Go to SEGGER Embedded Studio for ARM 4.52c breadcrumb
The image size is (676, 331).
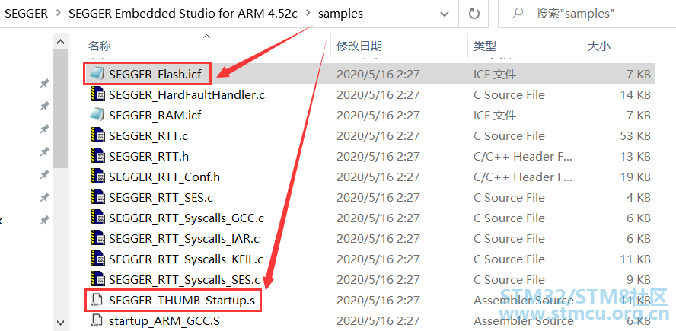click(183, 14)
